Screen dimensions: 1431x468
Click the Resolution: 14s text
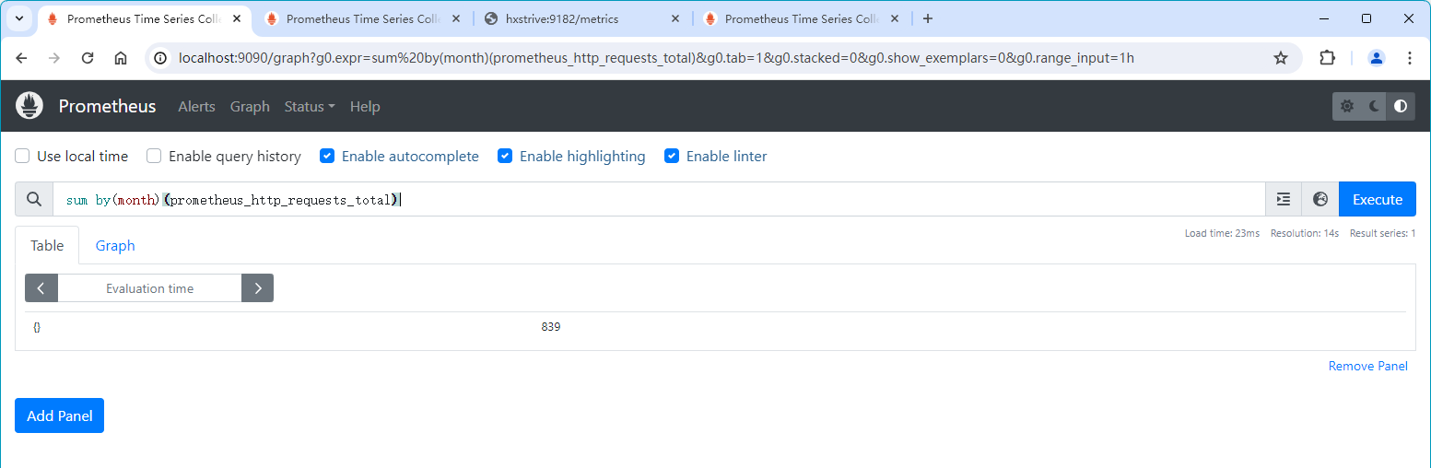tap(1305, 233)
